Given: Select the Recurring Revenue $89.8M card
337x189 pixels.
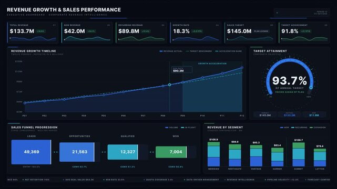Looking at the screenshot, I should point(141,33).
